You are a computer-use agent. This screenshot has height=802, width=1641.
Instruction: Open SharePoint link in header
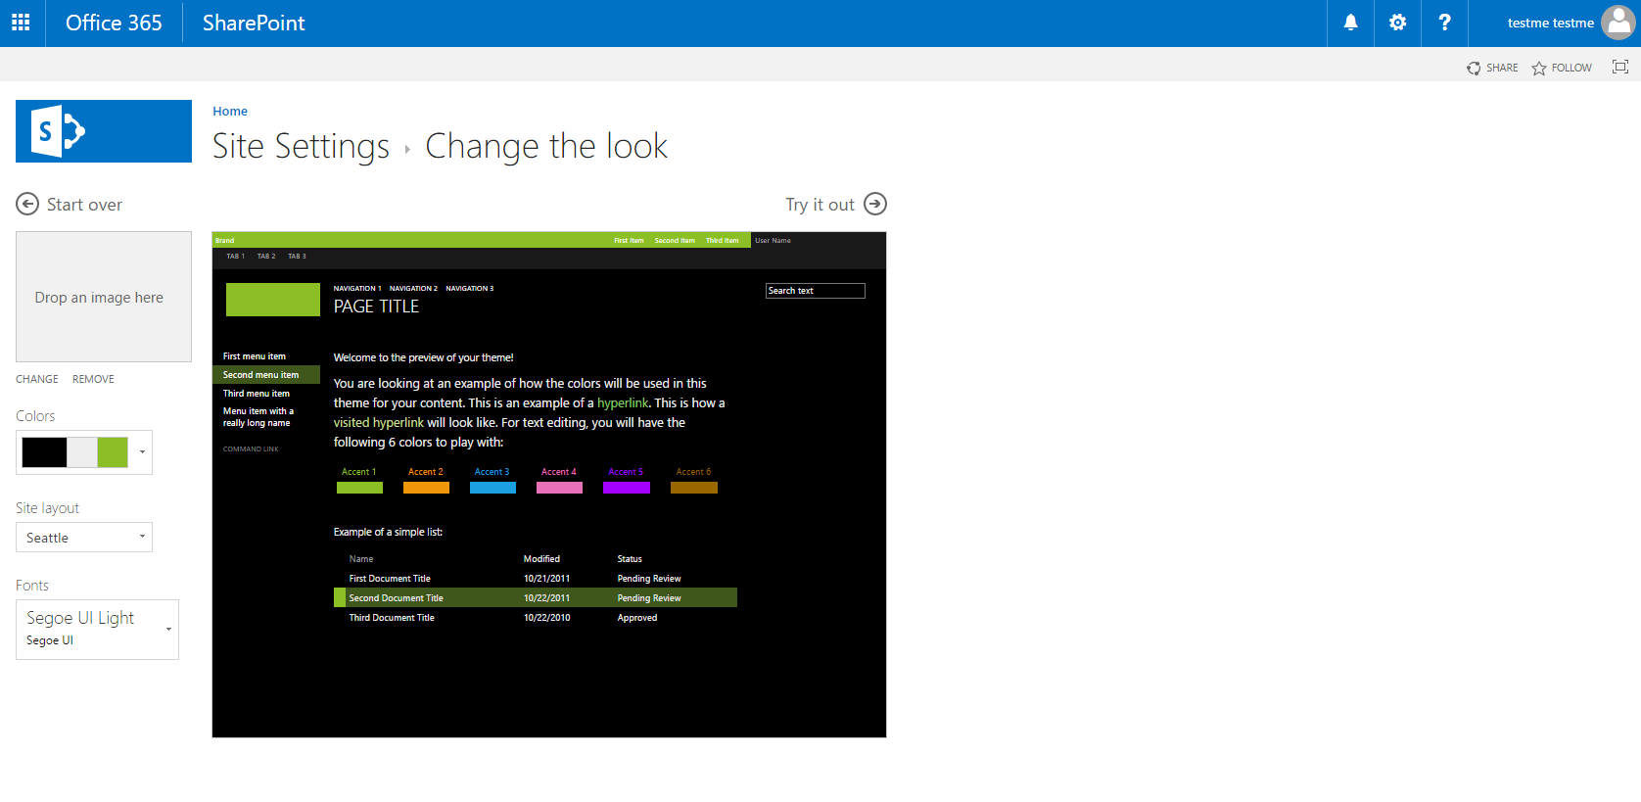click(254, 23)
